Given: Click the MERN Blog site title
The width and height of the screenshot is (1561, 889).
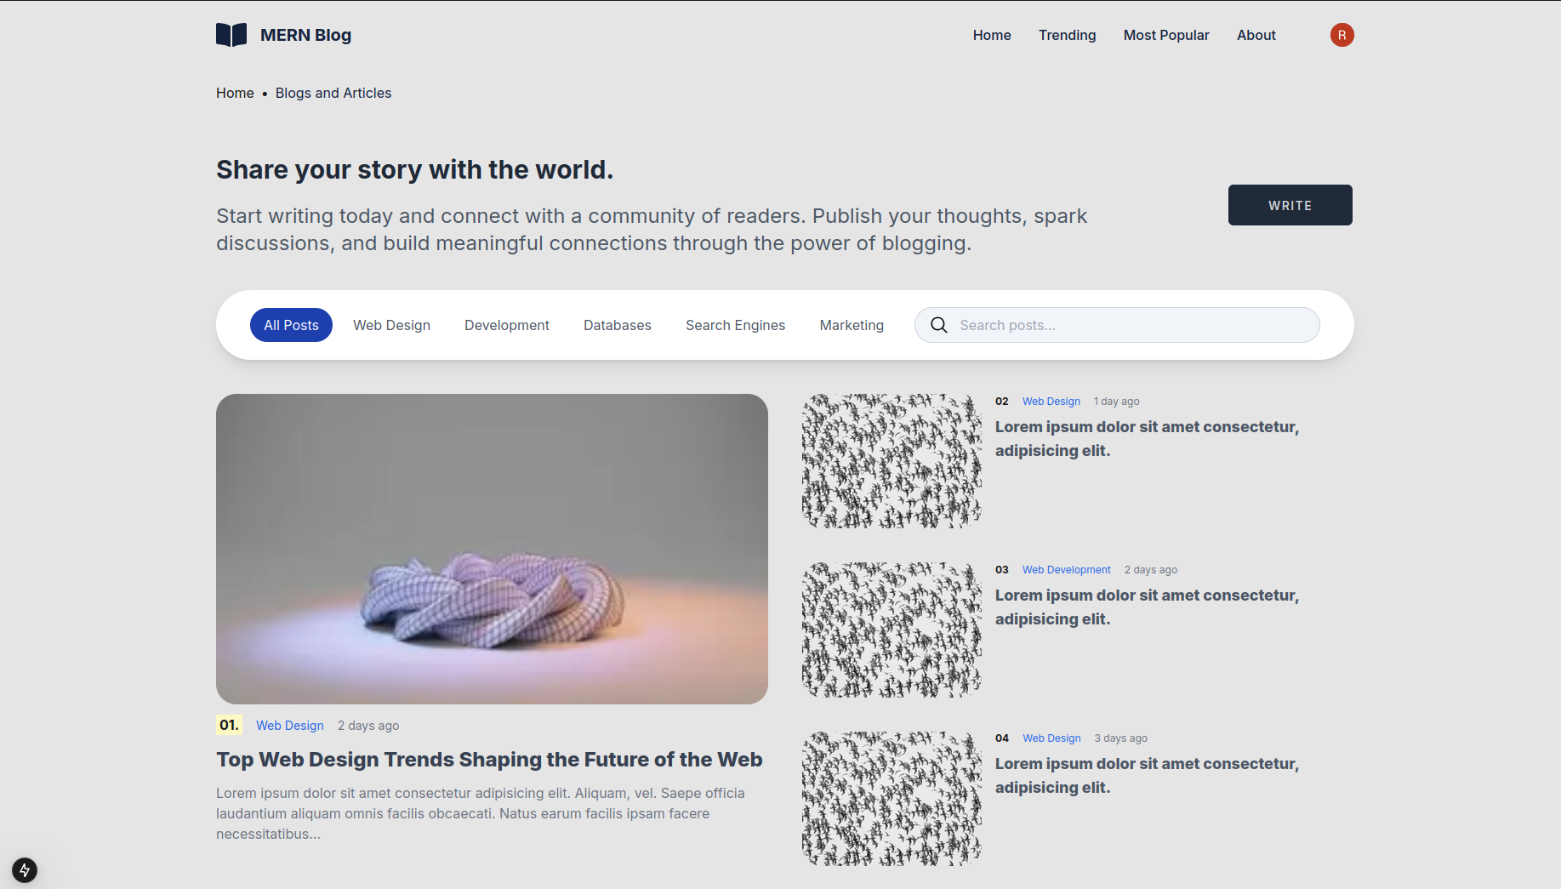Looking at the screenshot, I should click(x=305, y=35).
